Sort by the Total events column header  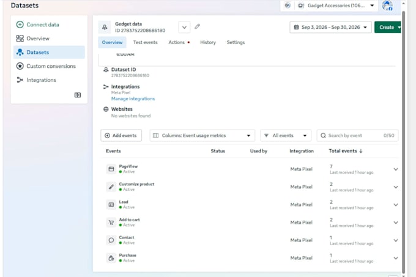pos(346,151)
